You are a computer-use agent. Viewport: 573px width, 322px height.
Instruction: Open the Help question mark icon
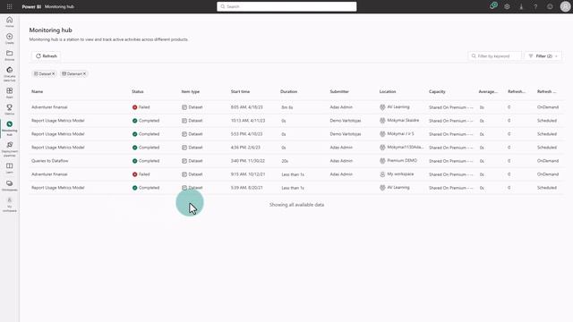click(535, 6)
